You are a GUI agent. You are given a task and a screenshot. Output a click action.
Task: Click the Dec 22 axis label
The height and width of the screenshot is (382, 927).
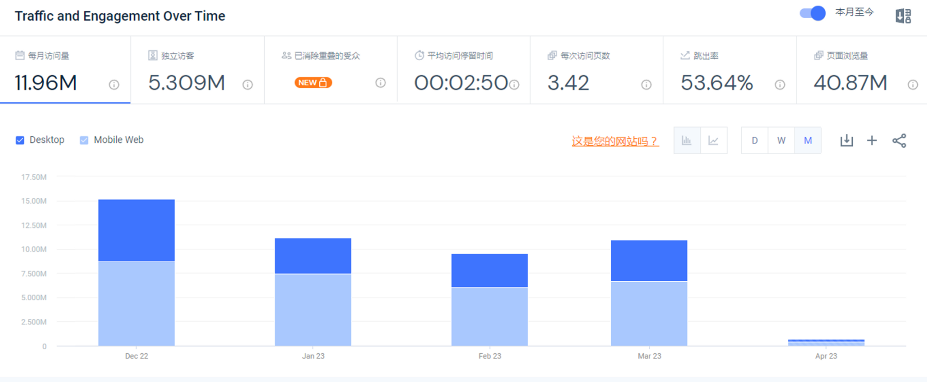point(136,356)
